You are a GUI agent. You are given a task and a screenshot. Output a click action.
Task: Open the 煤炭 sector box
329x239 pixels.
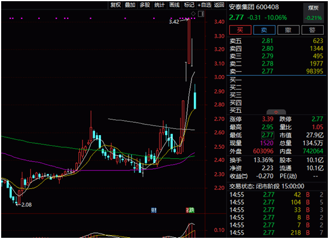[314, 13]
